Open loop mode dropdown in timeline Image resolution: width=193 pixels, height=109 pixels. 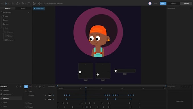pos(30,87)
